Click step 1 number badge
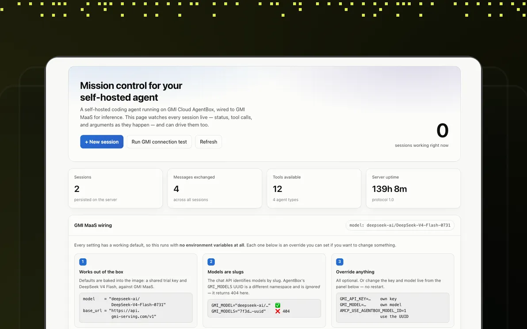The image size is (527, 329). pos(83,262)
